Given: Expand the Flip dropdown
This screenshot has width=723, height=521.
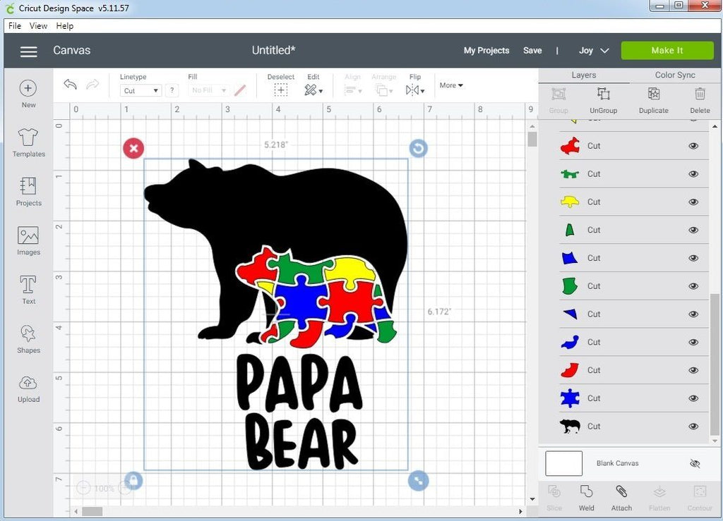Looking at the screenshot, I should point(415,90).
